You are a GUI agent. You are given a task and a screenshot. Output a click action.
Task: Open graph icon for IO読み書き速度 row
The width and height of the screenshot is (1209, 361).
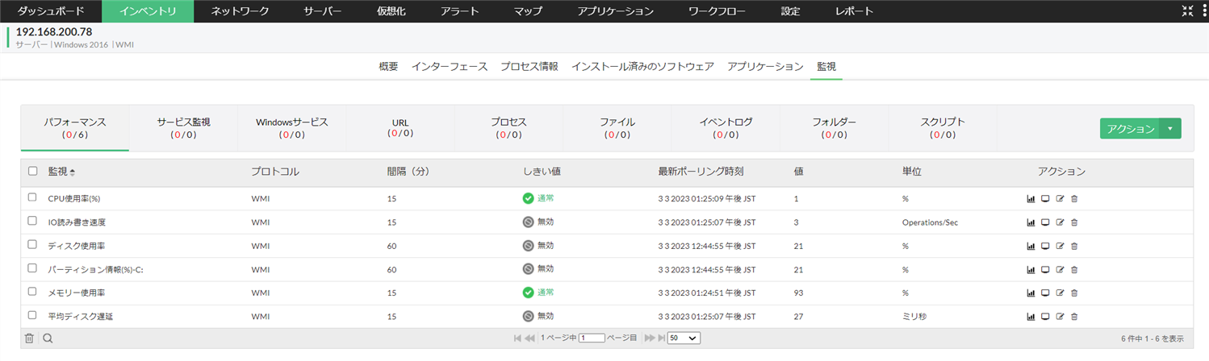pos(1031,222)
